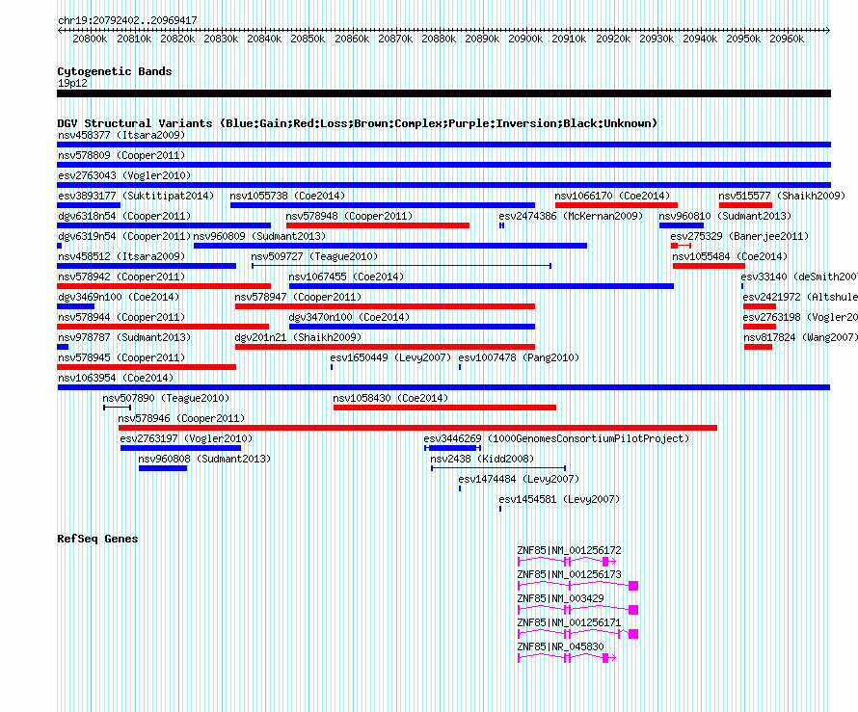
Task: Click the ZNF85|NM_003429 gene label
Action: 561,599
